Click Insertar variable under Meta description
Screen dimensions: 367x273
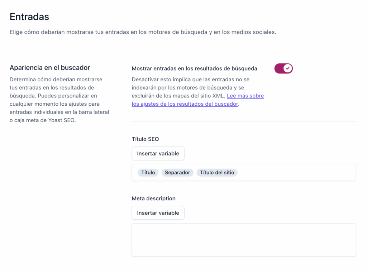point(158,213)
